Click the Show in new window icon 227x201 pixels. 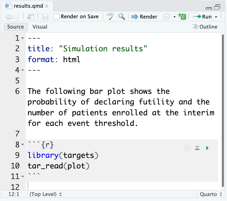30,17
